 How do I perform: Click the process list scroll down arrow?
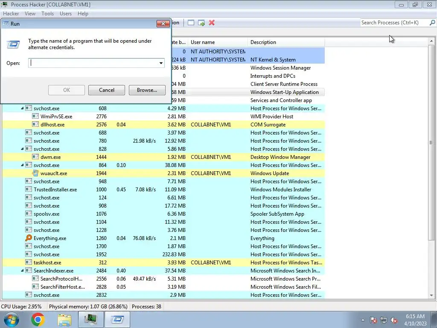[x=431, y=296]
